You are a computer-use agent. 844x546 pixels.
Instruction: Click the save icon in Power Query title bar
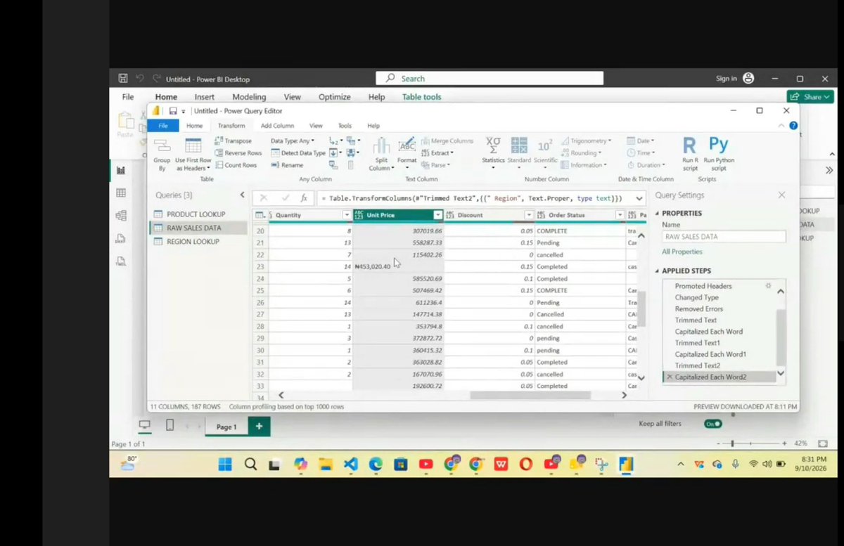(x=172, y=111)
